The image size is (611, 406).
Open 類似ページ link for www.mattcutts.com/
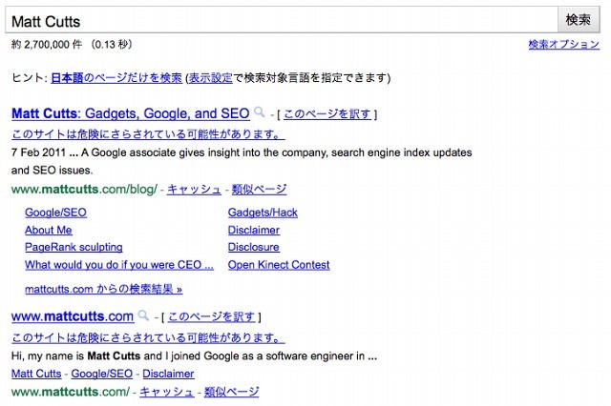[231, 392]
